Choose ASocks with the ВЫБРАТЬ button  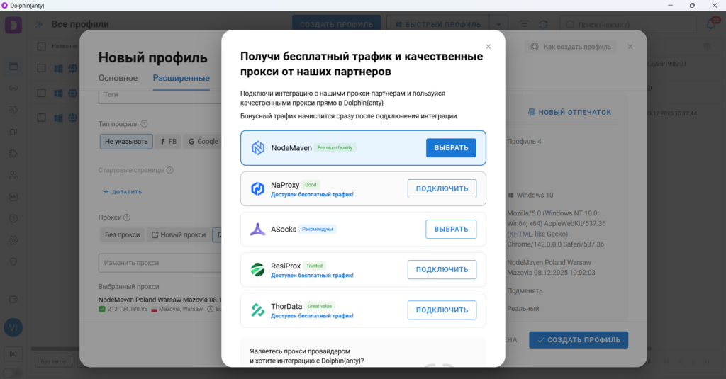coord(451,229)
